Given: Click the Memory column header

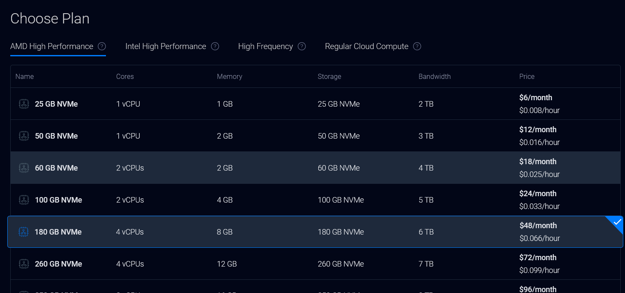Looking at the screenshot, I should [x=229, y=77].
